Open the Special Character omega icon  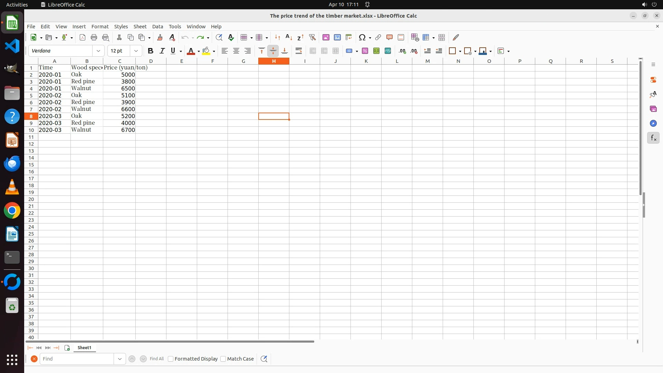click(362, 37)
